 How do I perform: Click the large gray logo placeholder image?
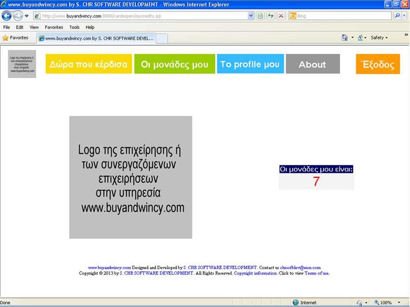tap(131, 177)
